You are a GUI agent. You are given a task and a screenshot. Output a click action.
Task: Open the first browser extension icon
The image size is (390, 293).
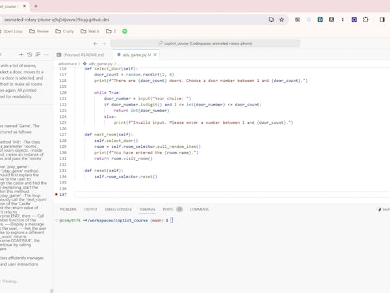[298, 20]
